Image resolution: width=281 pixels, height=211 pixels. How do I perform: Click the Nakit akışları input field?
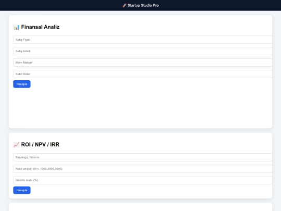(x=143, y=169)
